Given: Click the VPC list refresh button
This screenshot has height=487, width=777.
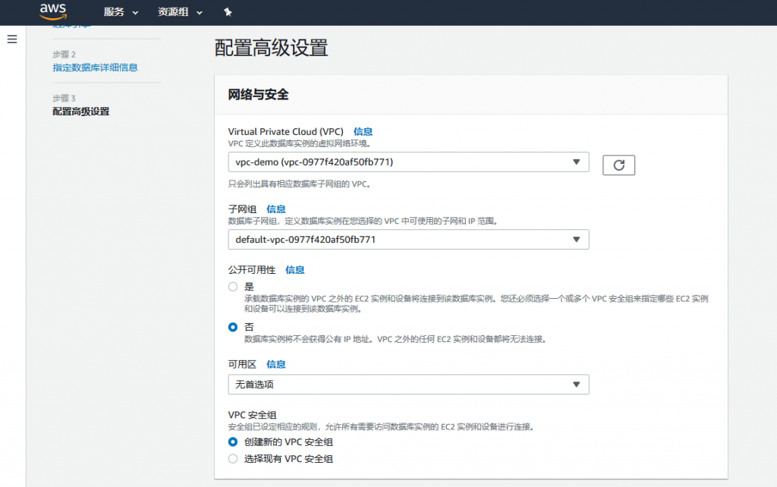Looking at the screenshot, I should pos(618,165).
